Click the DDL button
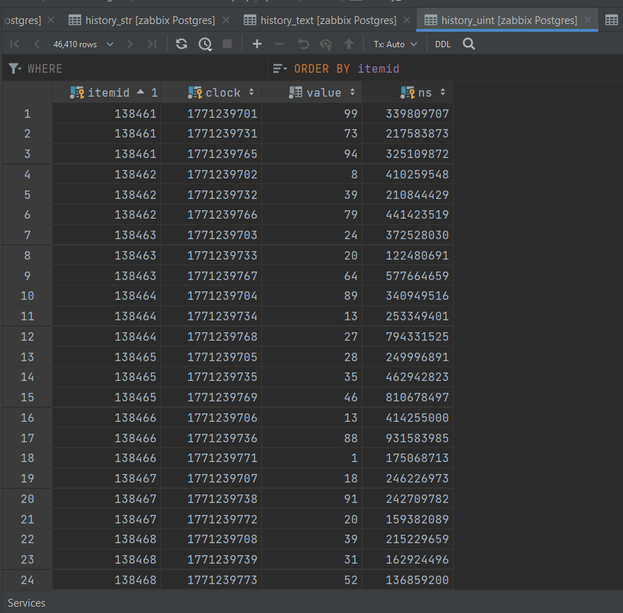Screen dimensions: 623x613 [x=442, y=44]
